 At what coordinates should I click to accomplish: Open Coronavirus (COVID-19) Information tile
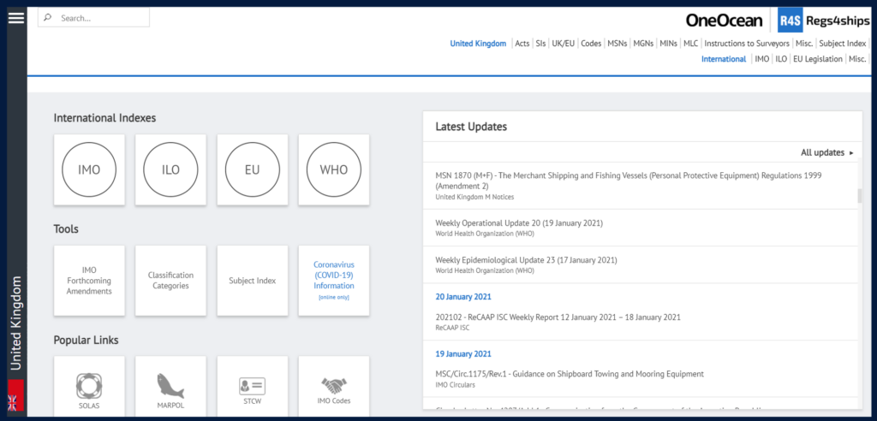334,281
